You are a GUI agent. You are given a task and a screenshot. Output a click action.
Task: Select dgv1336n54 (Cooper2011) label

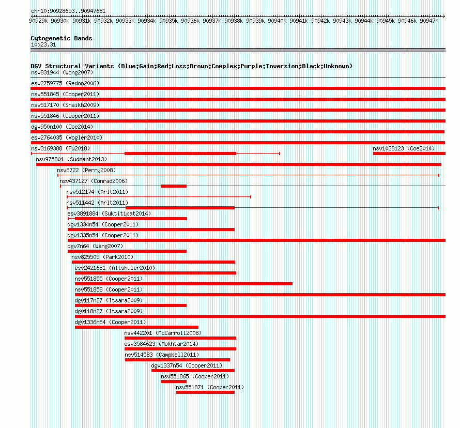pos(110,322)
